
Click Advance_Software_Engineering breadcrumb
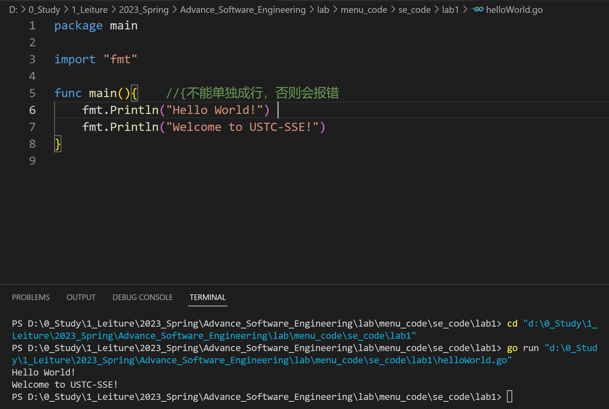pyautogui.click(x=243, y=10)
